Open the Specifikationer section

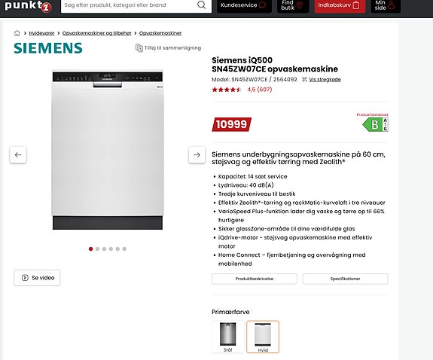345,279
